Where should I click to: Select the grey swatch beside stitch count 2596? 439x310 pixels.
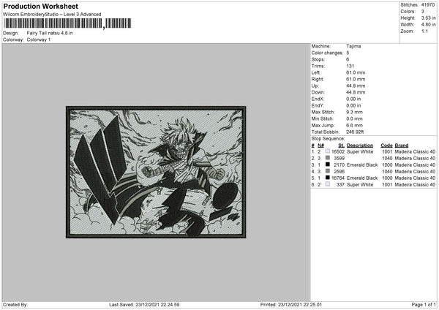tap(328, 171)
